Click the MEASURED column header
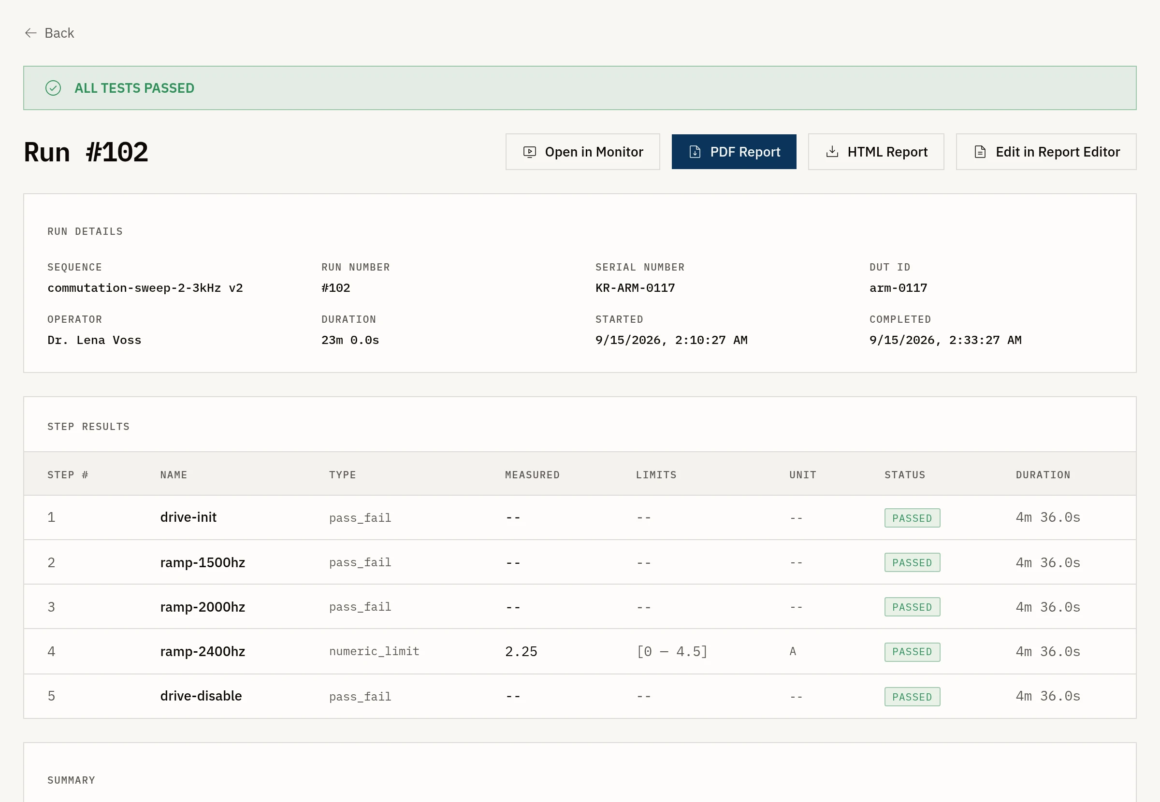The width and height of the screenshot is (1160, 802). [x=532, y=475]
